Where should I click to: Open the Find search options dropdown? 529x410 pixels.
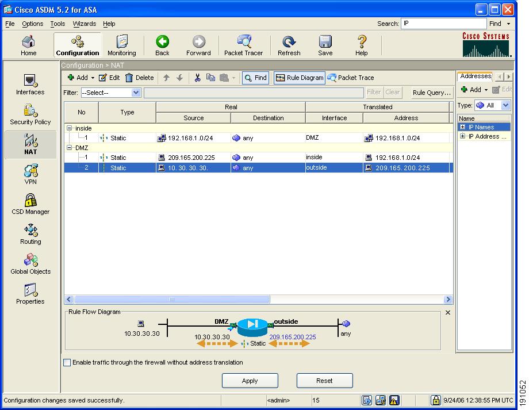coord(508,24)
